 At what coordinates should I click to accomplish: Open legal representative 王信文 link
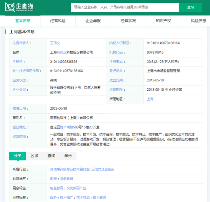55,43
